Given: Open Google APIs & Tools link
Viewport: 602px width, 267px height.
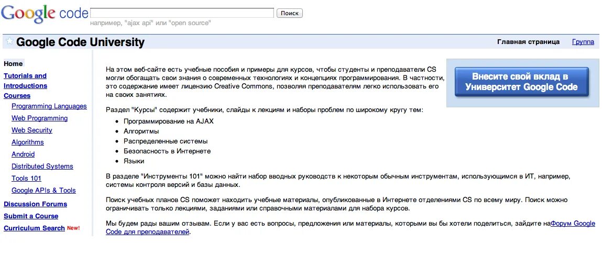Looking at the screenshot, I should tap(44, 190).
